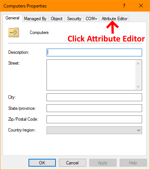150x170 pixels.
Task: Select the General tab
Action: [x=12, y=18]
